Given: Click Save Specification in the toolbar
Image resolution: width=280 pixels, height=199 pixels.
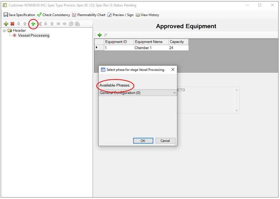Looking at the screenshot, I should (19, 15).
